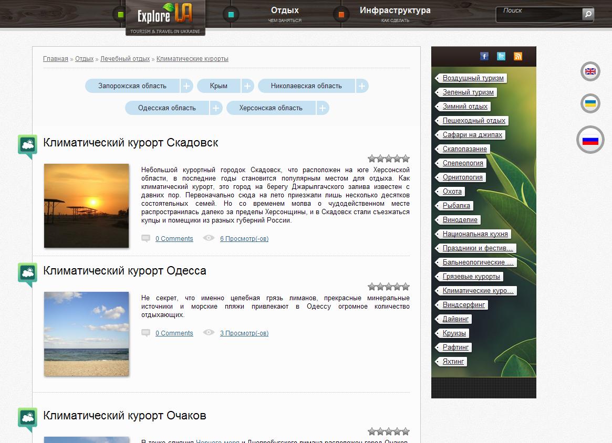
Task: Select the Одесская область filter
Action: [167, 108]
